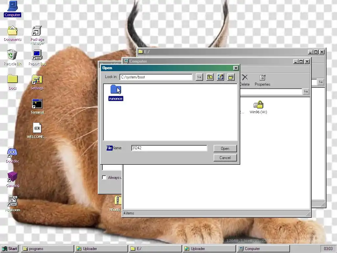337x253 pixels.
Task: Switch to first Uploader taskbar item
Action: (101, 249)
